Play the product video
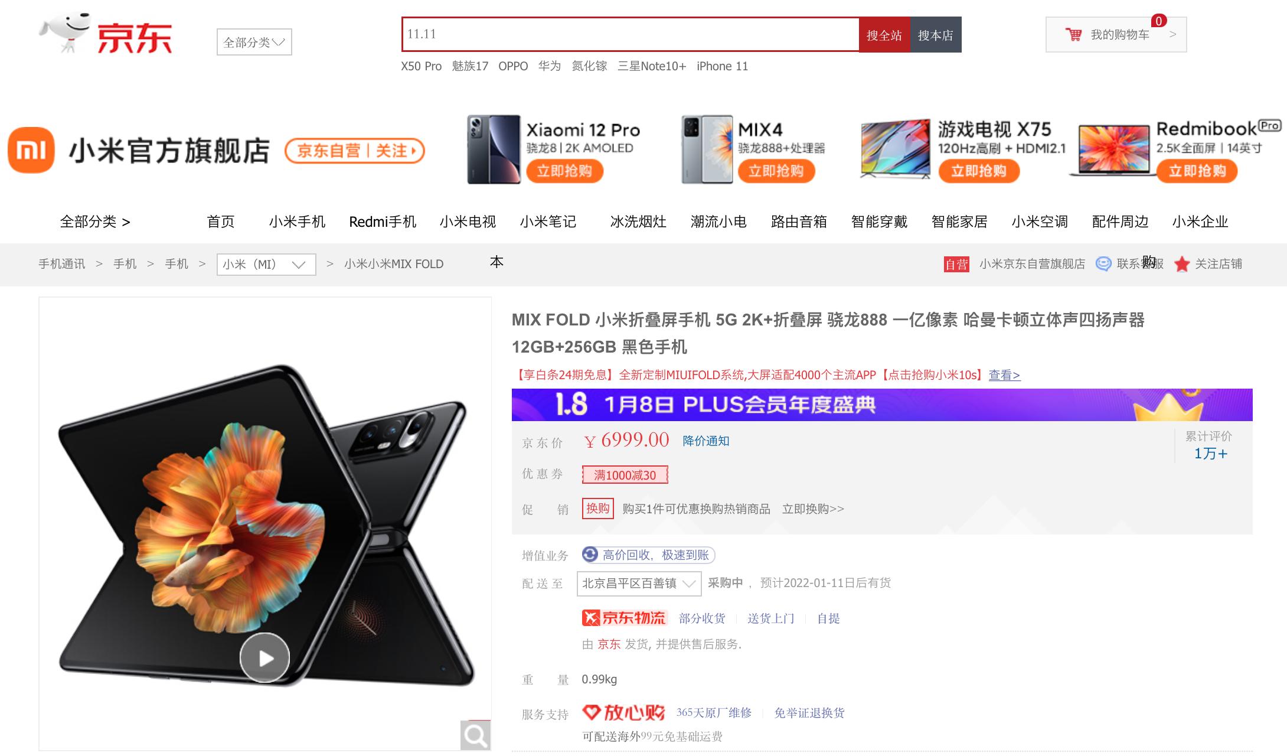The width and height of the screenshot is (1287, 756). (x=264, y=657)
